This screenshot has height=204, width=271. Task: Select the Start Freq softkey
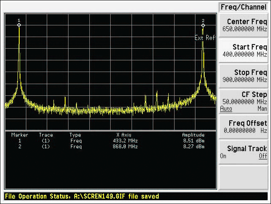coord(243,50)
